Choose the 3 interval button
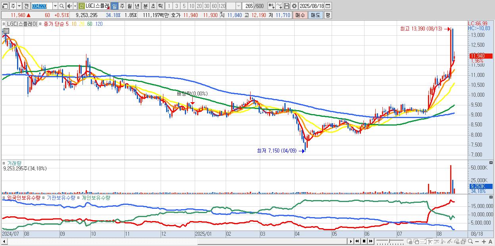495x246 pixels. pyautogui.click(x=177, y=6)
